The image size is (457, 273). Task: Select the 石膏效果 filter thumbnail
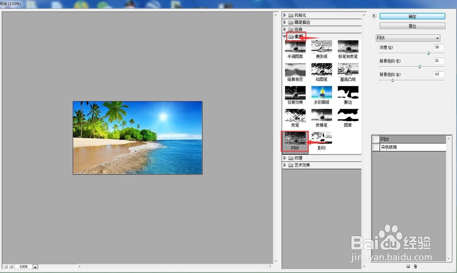click(295, 93)
